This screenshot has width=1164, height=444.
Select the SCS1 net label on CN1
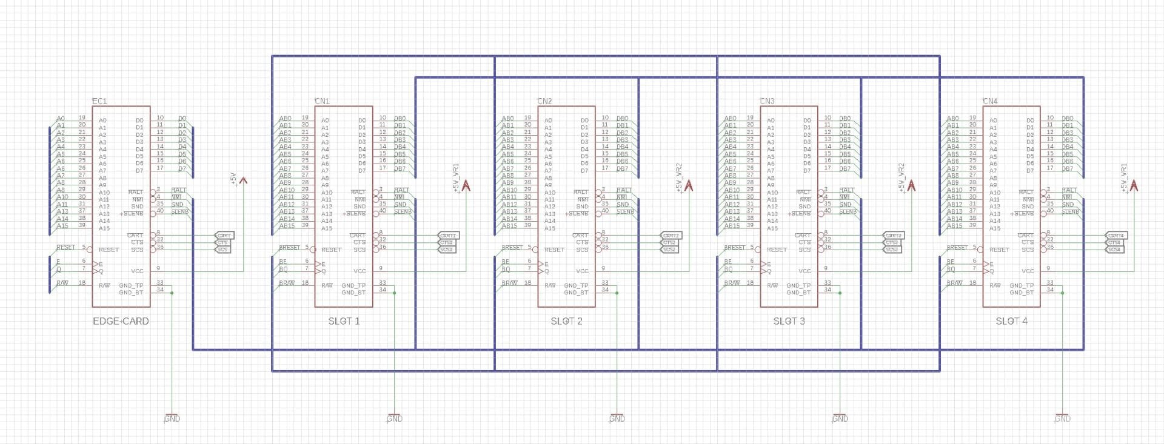(x=446, y=250)
